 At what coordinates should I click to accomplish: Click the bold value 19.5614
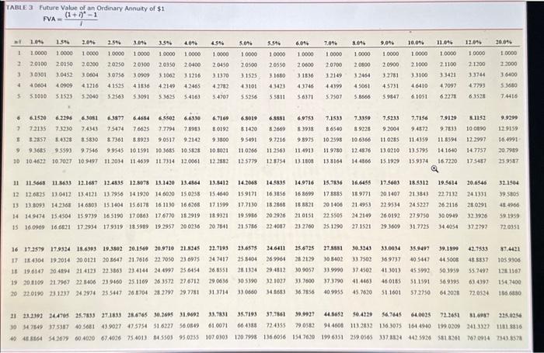pyautogui.click(x=447, y=182)
